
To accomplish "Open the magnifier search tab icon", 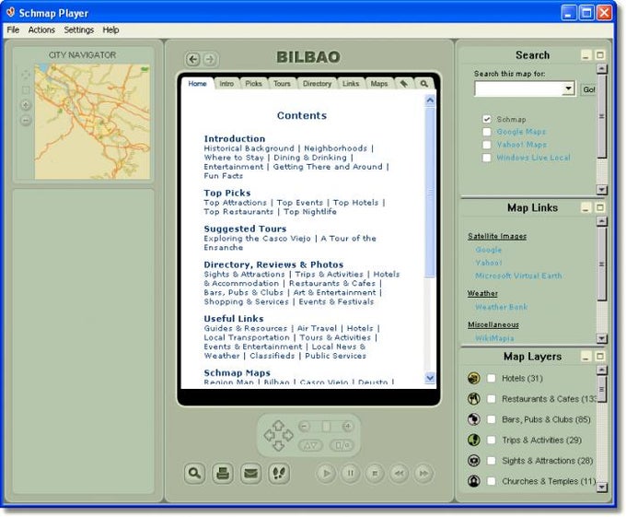I will pyautogui.click(x=424, y=84).
